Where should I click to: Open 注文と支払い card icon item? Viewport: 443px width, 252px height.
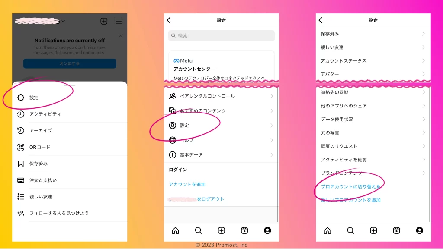point(42,180)
